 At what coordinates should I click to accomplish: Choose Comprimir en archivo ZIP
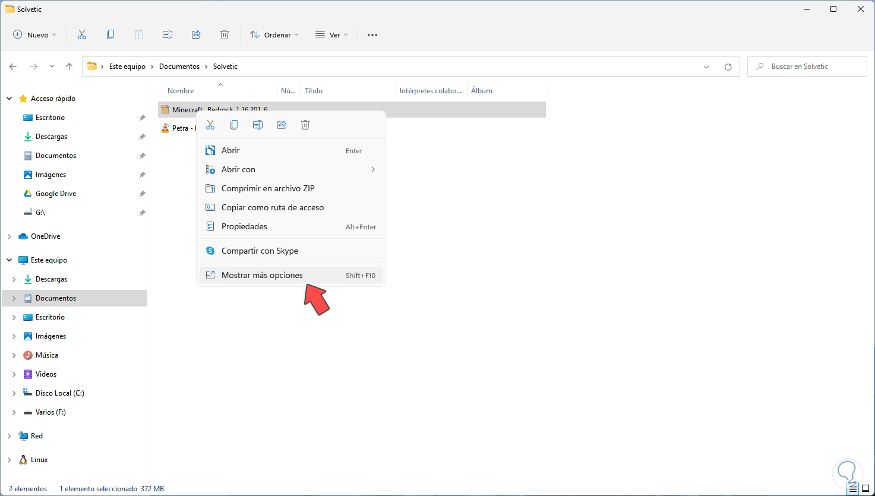(x=291, y=188)
